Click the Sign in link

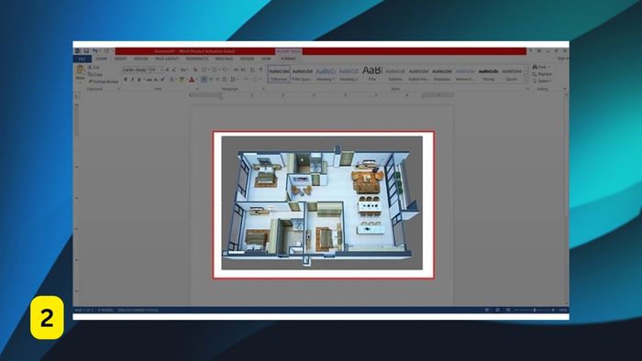point(563,59)
